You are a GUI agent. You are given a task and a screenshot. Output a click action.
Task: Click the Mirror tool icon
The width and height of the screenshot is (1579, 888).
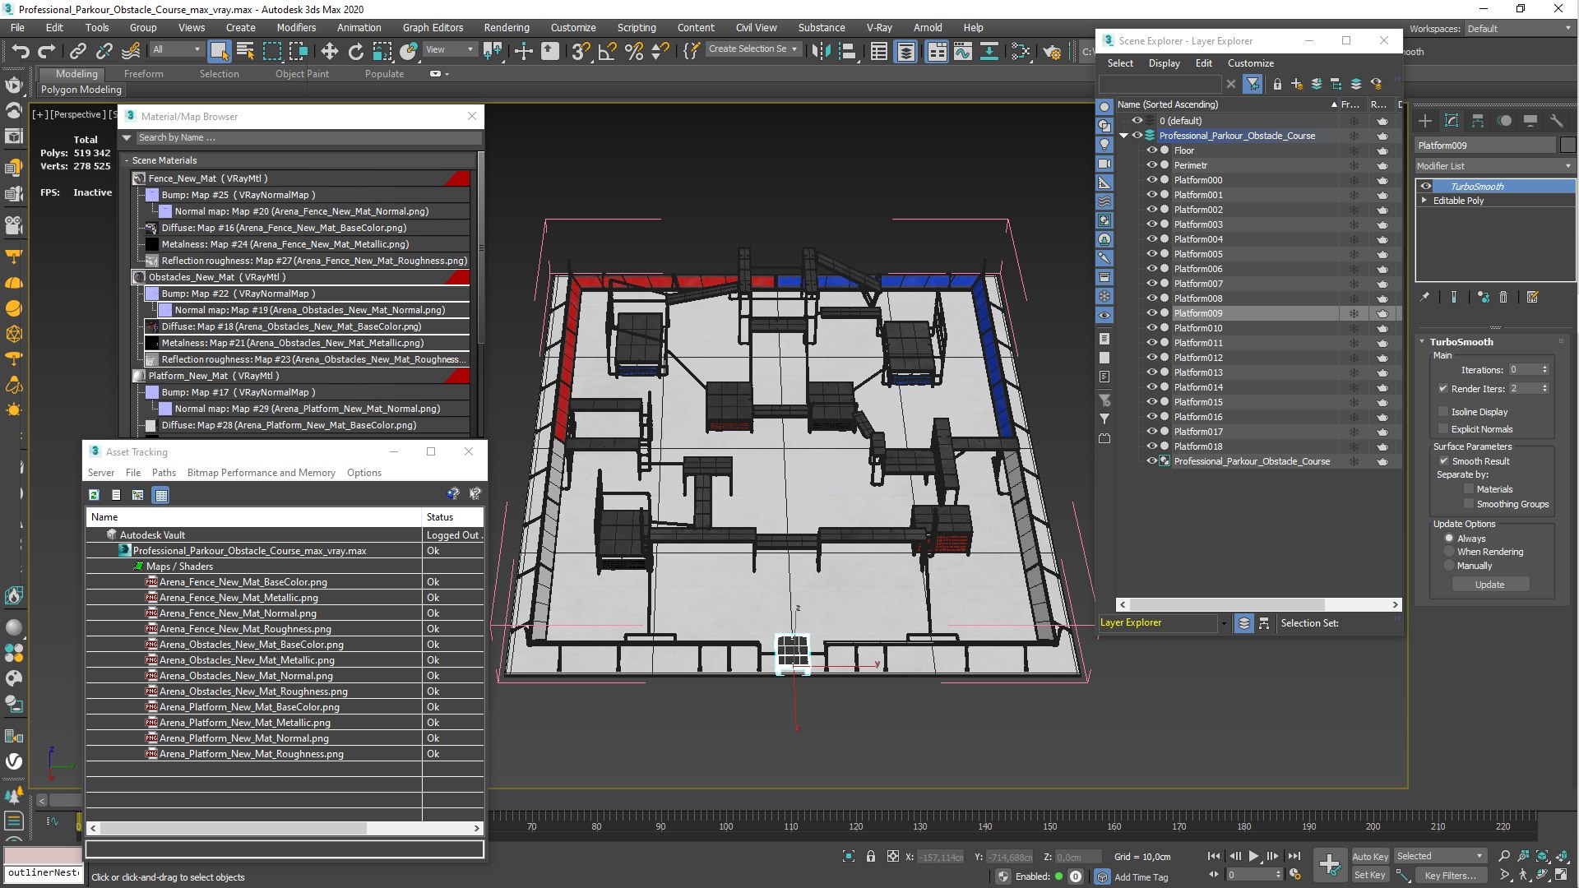tap(820, 52)
